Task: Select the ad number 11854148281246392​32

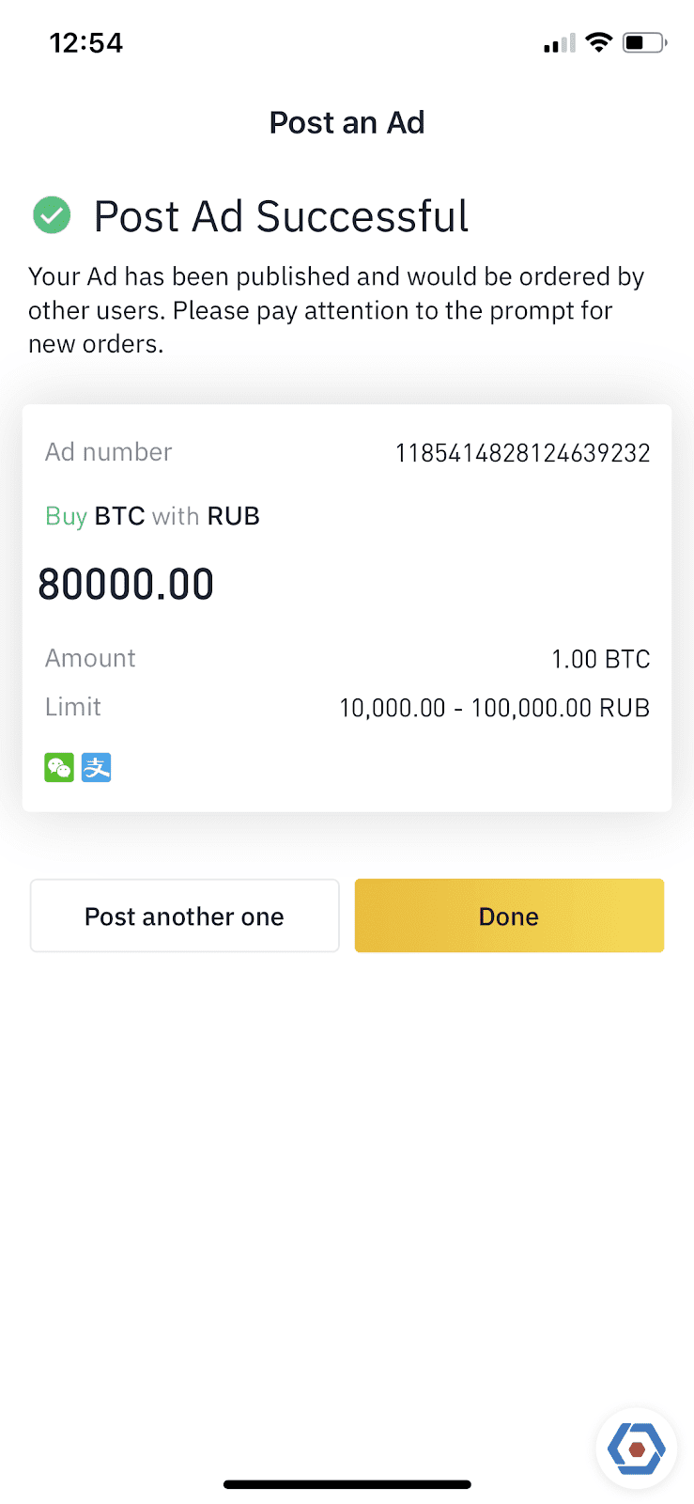Action: pyautogui.click(x=523, y=453)
